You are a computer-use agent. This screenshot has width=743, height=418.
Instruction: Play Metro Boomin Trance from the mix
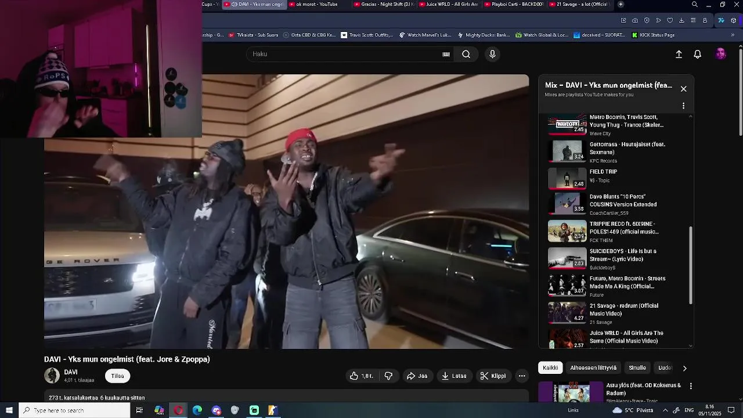tap(616, 125)
